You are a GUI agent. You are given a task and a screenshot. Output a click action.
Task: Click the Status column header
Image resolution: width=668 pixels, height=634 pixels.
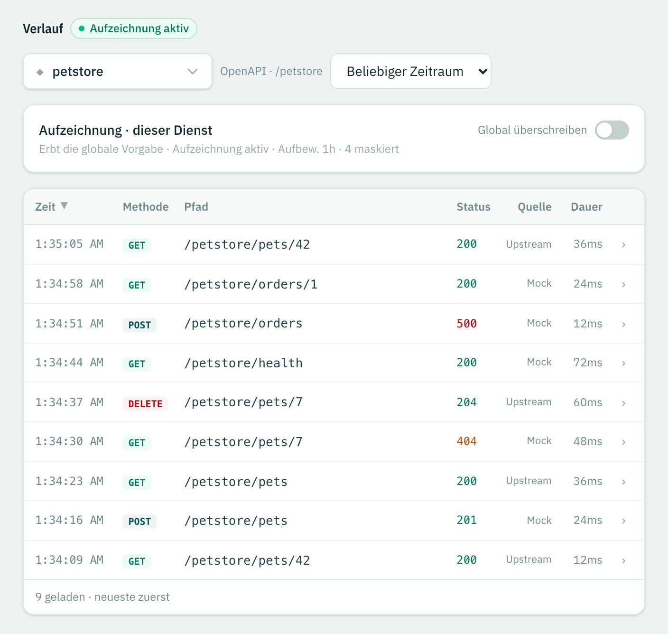pos(473,207)
